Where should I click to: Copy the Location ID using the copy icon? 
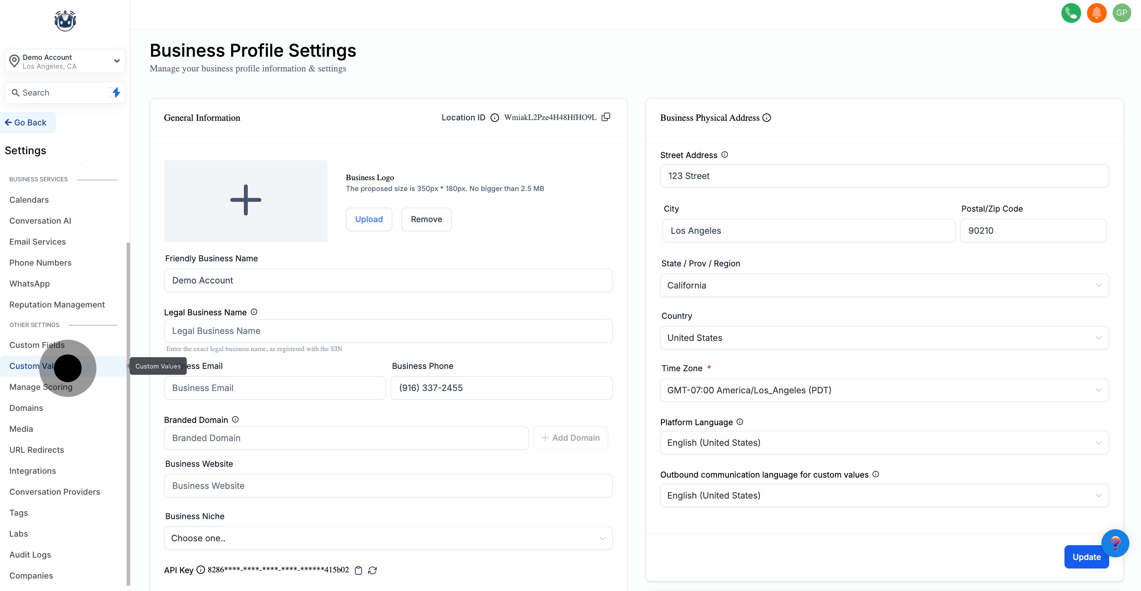coord(606,117)
